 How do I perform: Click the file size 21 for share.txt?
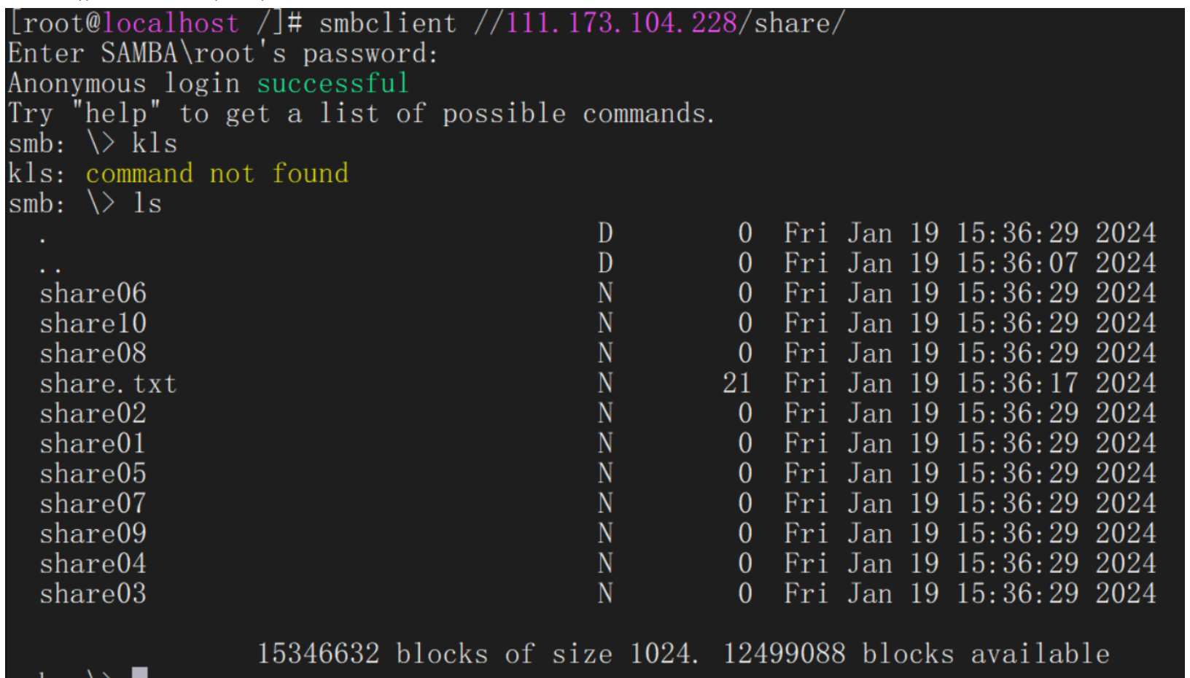pos(736,383)
